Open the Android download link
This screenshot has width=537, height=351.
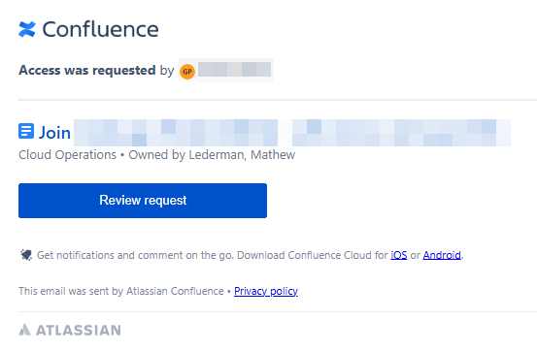click(442, 255)
